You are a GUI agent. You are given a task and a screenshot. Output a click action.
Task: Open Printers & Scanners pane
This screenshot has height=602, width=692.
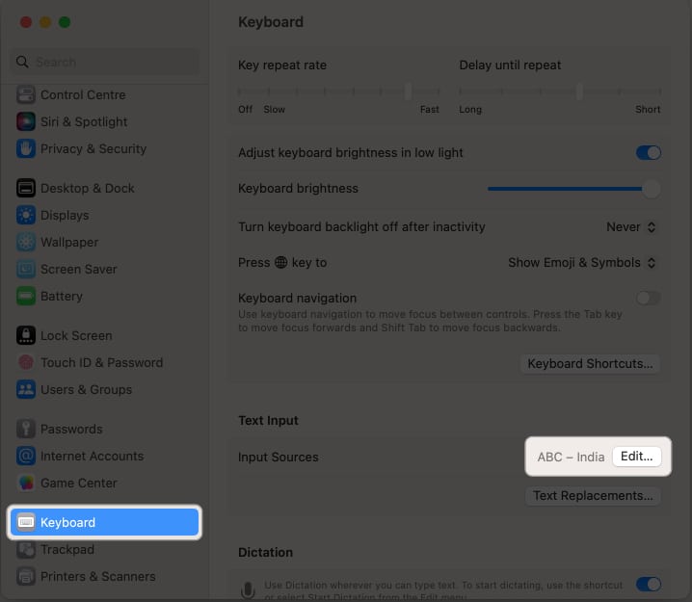click(x=104, y=576)
